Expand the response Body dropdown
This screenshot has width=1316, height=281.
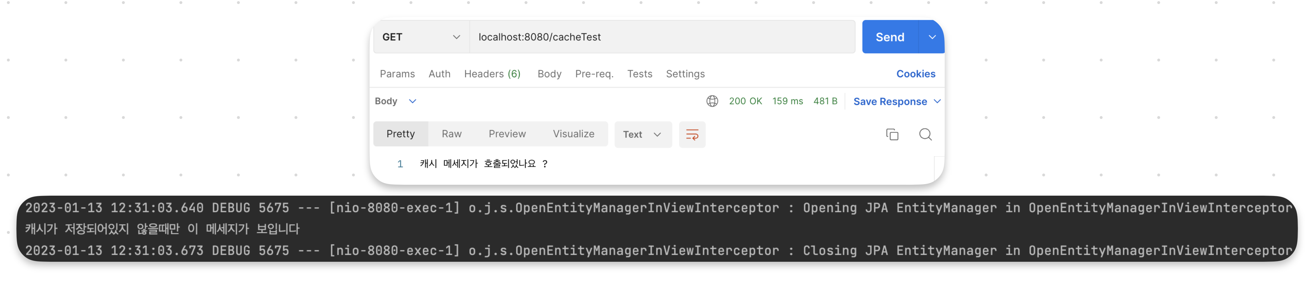point(395,101)
